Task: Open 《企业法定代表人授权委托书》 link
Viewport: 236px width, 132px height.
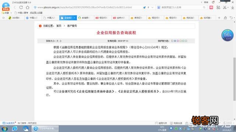Action: (x=139, y=91)
